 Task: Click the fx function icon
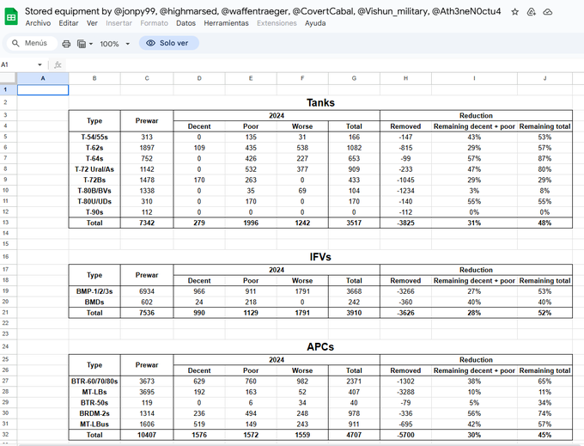(58, 64)
